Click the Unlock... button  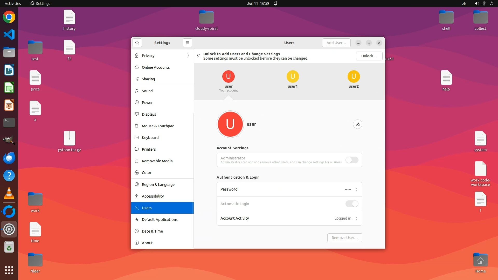pyautogui.click(x=369, y=56)
